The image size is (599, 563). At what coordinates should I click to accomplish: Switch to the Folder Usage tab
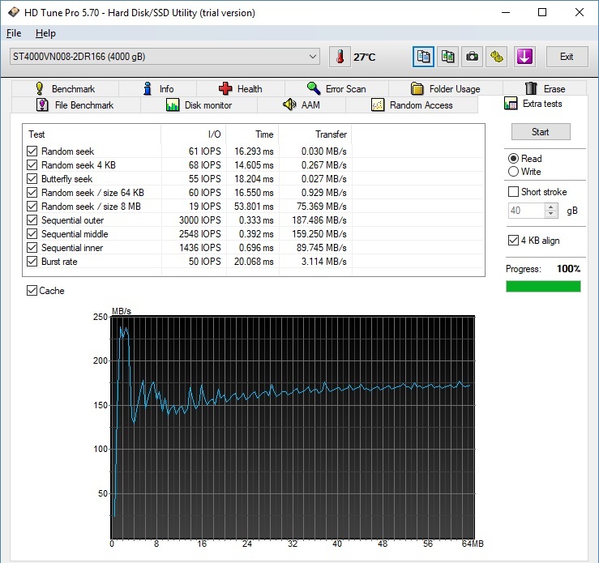point(446,88)
